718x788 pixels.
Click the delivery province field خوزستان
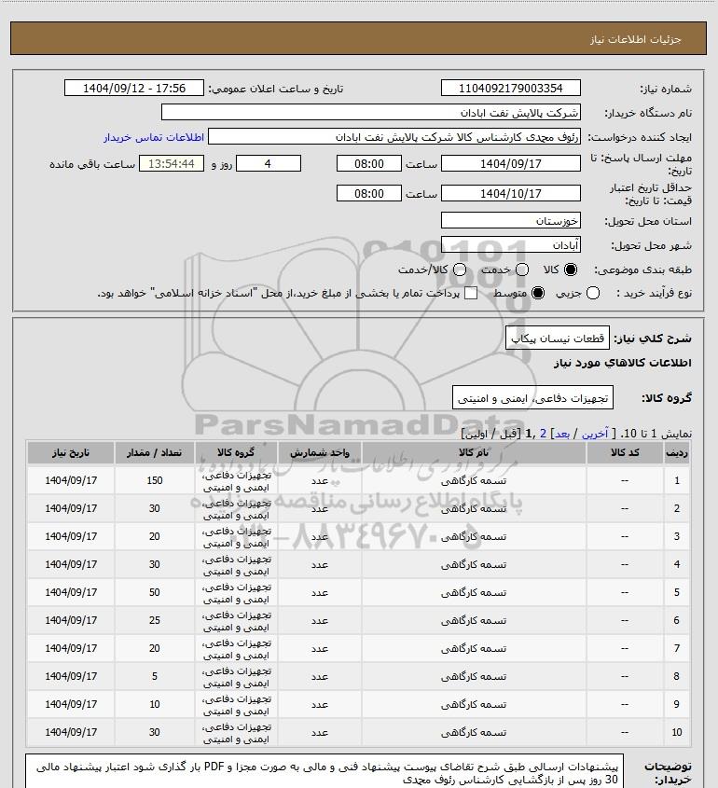pyautogui.click(x=510, y=221)
